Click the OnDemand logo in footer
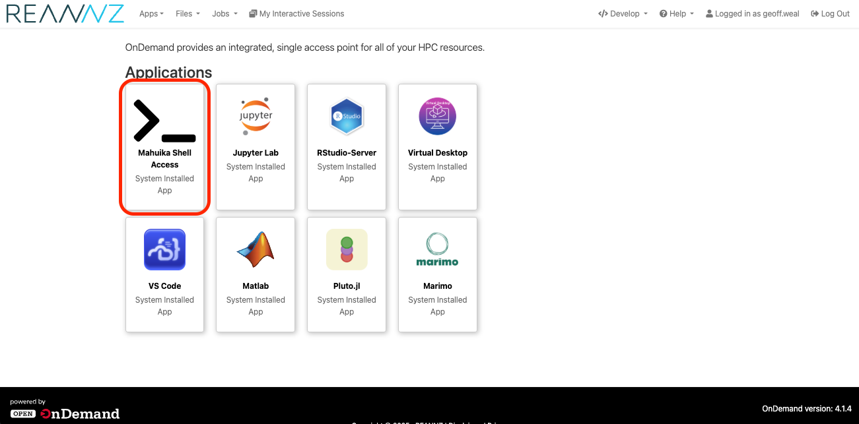This screenshot has height=424, width=859. click(x=65, y=413)
